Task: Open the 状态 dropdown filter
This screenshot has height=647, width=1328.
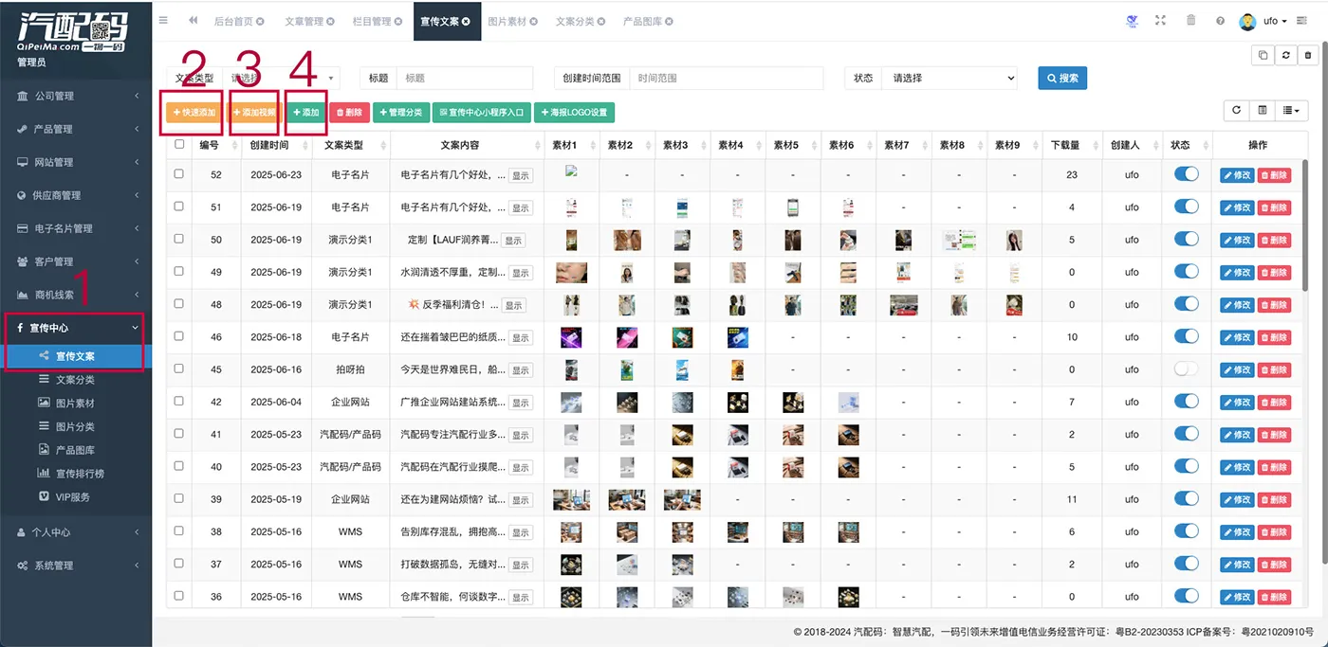Action: (x=949, y=79)
